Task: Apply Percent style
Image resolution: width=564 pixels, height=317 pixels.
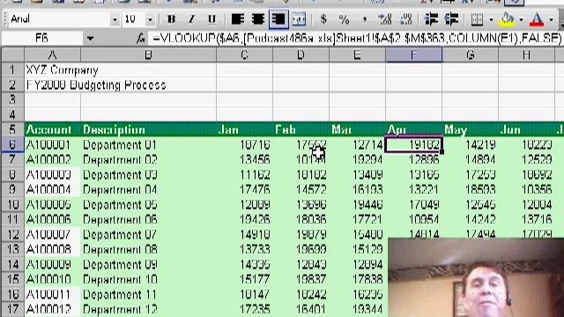Action: [x=345, y=19]
